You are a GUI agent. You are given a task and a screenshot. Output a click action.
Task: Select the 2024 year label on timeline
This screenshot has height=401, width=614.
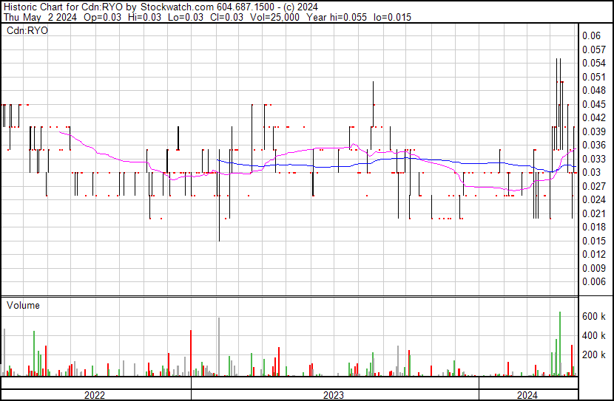526,395
